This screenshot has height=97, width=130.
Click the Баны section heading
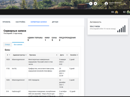pyautogui.click(x=8, y=50)
